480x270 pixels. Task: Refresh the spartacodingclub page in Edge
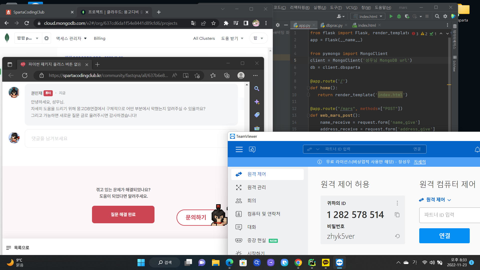(25, 75)
